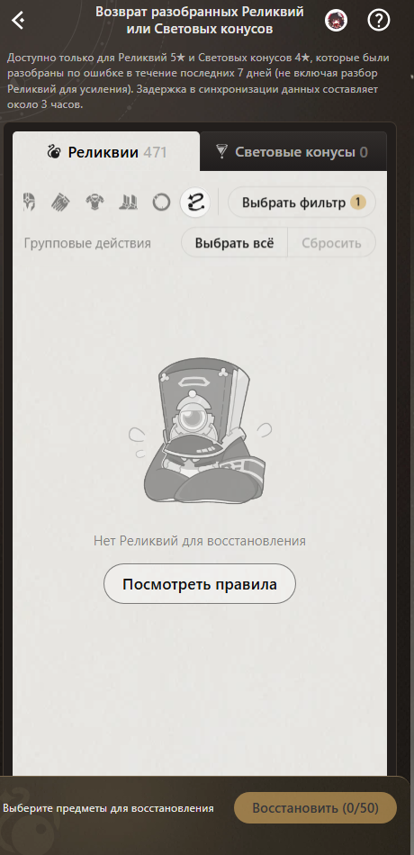
Task: Select all items with Выбрать всё
Action: [x=235, y=242]
